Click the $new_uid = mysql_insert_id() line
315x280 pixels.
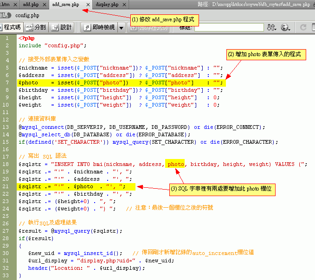[75, 254]
